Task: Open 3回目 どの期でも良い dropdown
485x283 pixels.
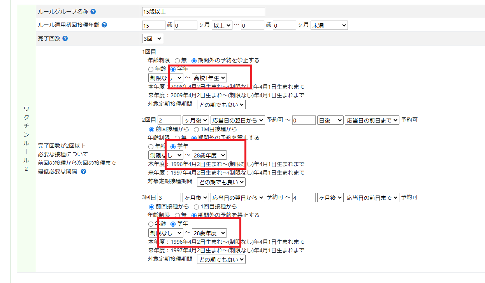Action: (221, 259)
